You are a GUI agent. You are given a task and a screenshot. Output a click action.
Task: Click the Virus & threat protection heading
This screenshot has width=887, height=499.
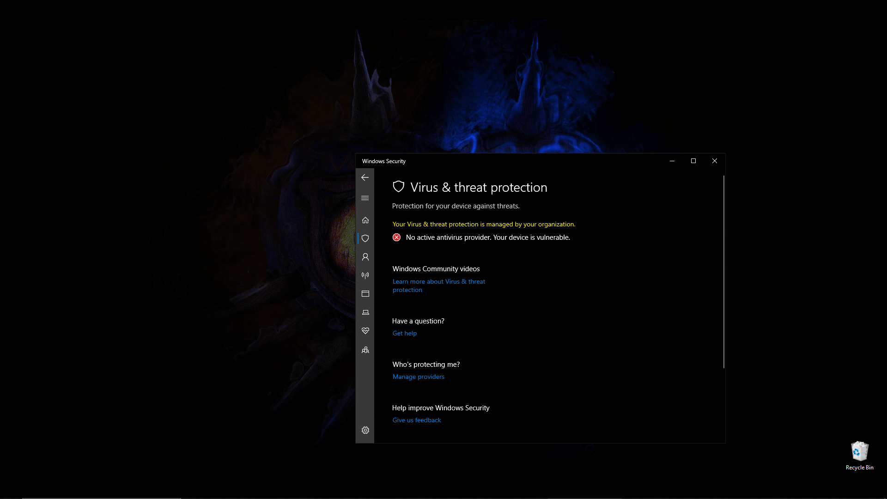(479, 187)
